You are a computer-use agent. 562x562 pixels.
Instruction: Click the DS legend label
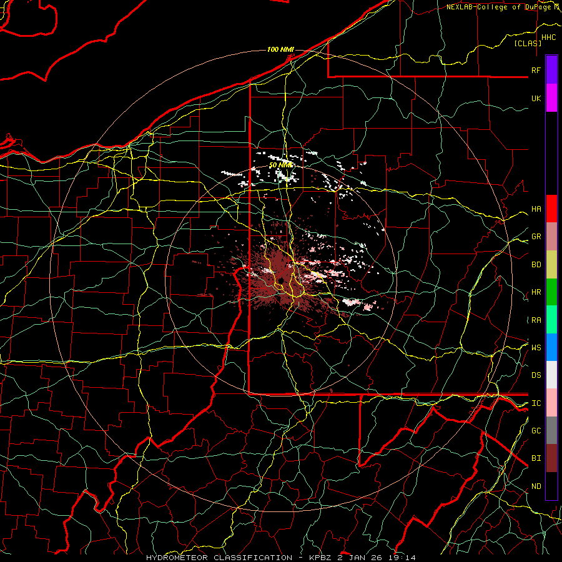536,375
